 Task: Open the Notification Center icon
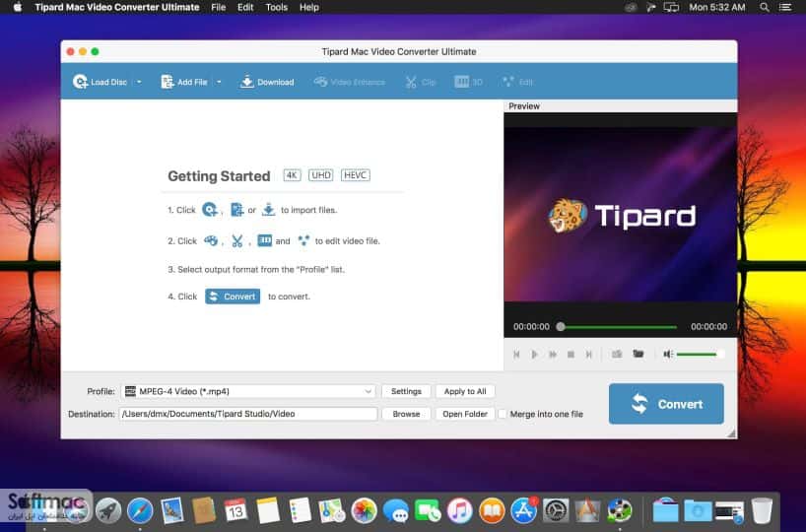785,7
